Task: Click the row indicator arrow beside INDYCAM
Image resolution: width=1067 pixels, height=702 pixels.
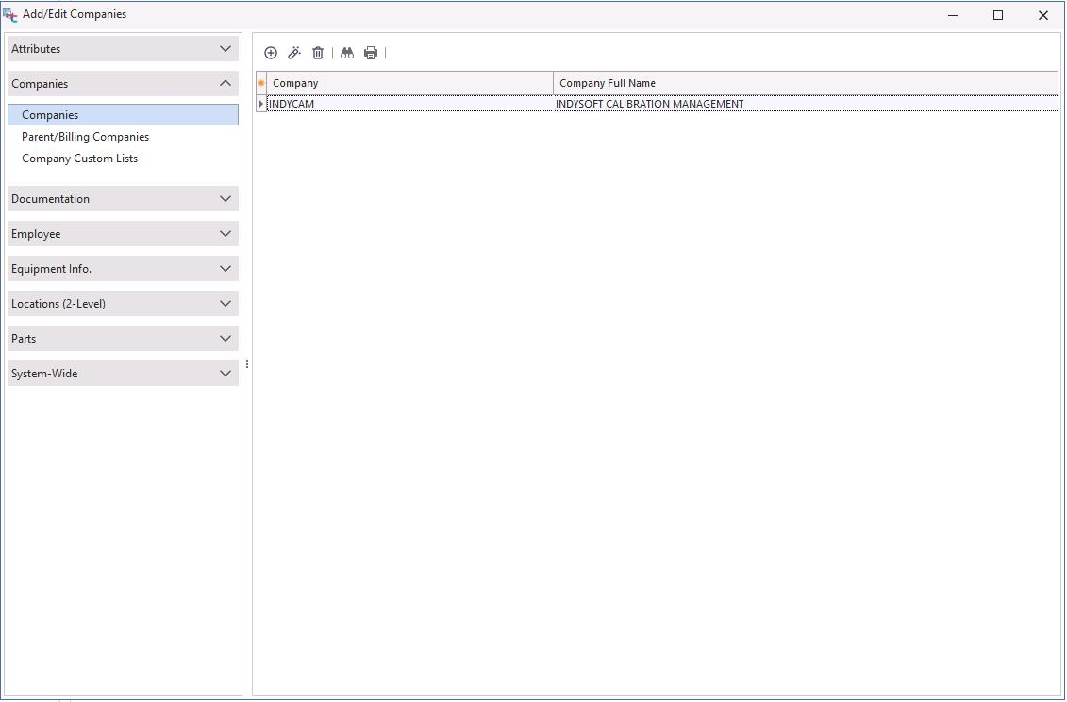Action: (x=261, y=104)
